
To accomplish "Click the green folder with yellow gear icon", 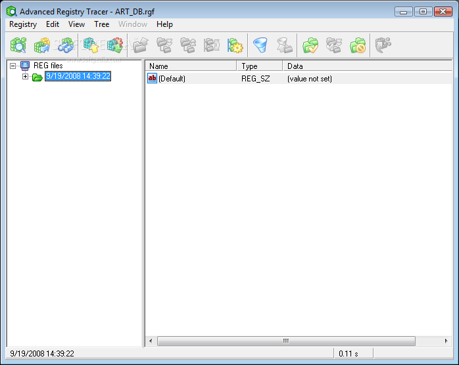I will point(235,45).
